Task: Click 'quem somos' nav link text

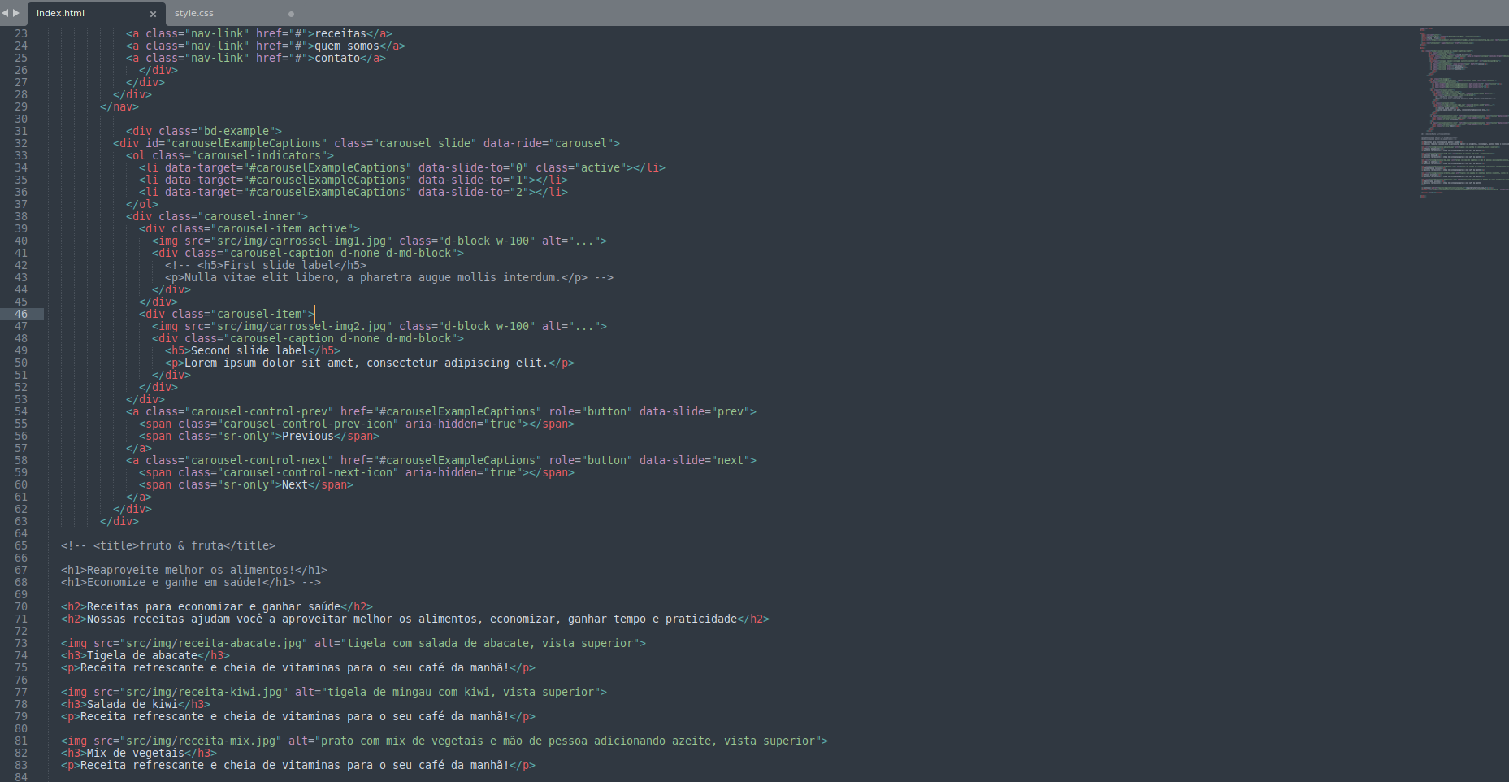Action: 347,46
